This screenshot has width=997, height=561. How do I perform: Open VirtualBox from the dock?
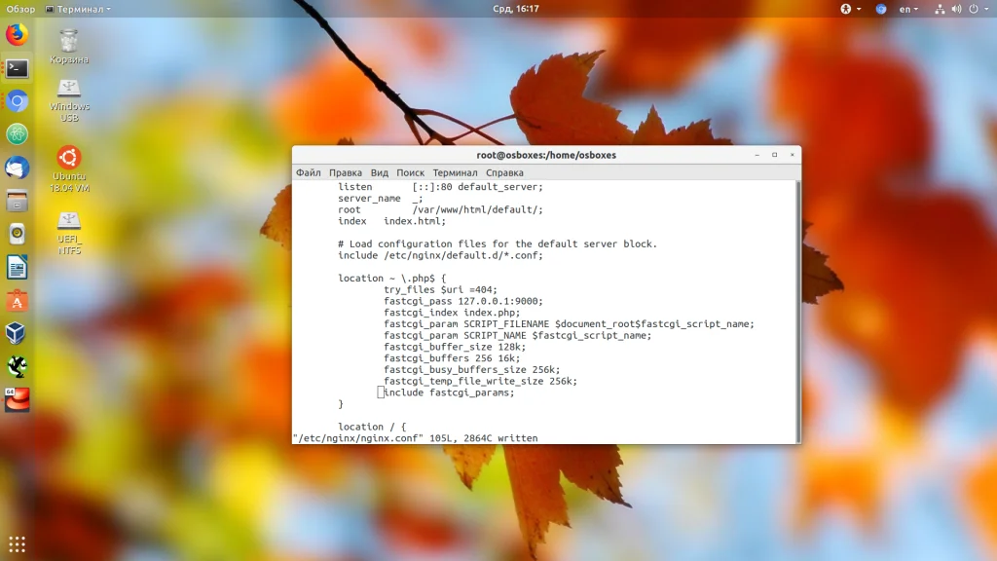point(18,334)
